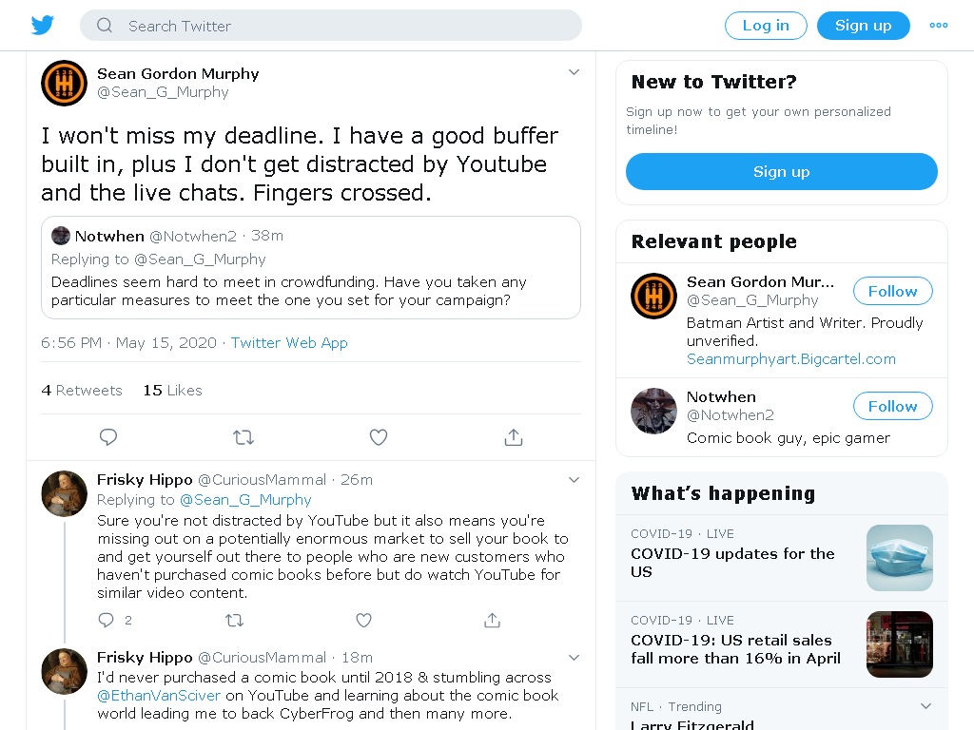The image size is (974, 730).
Task: Click into the Search Twitter field
Action: click(330, 26)
